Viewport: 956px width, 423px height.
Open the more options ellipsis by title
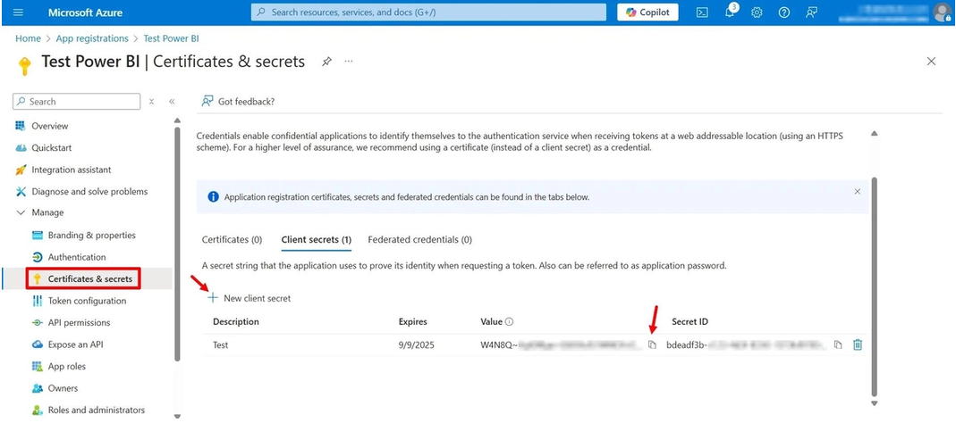pyautogui.click(x=348, y=62)
